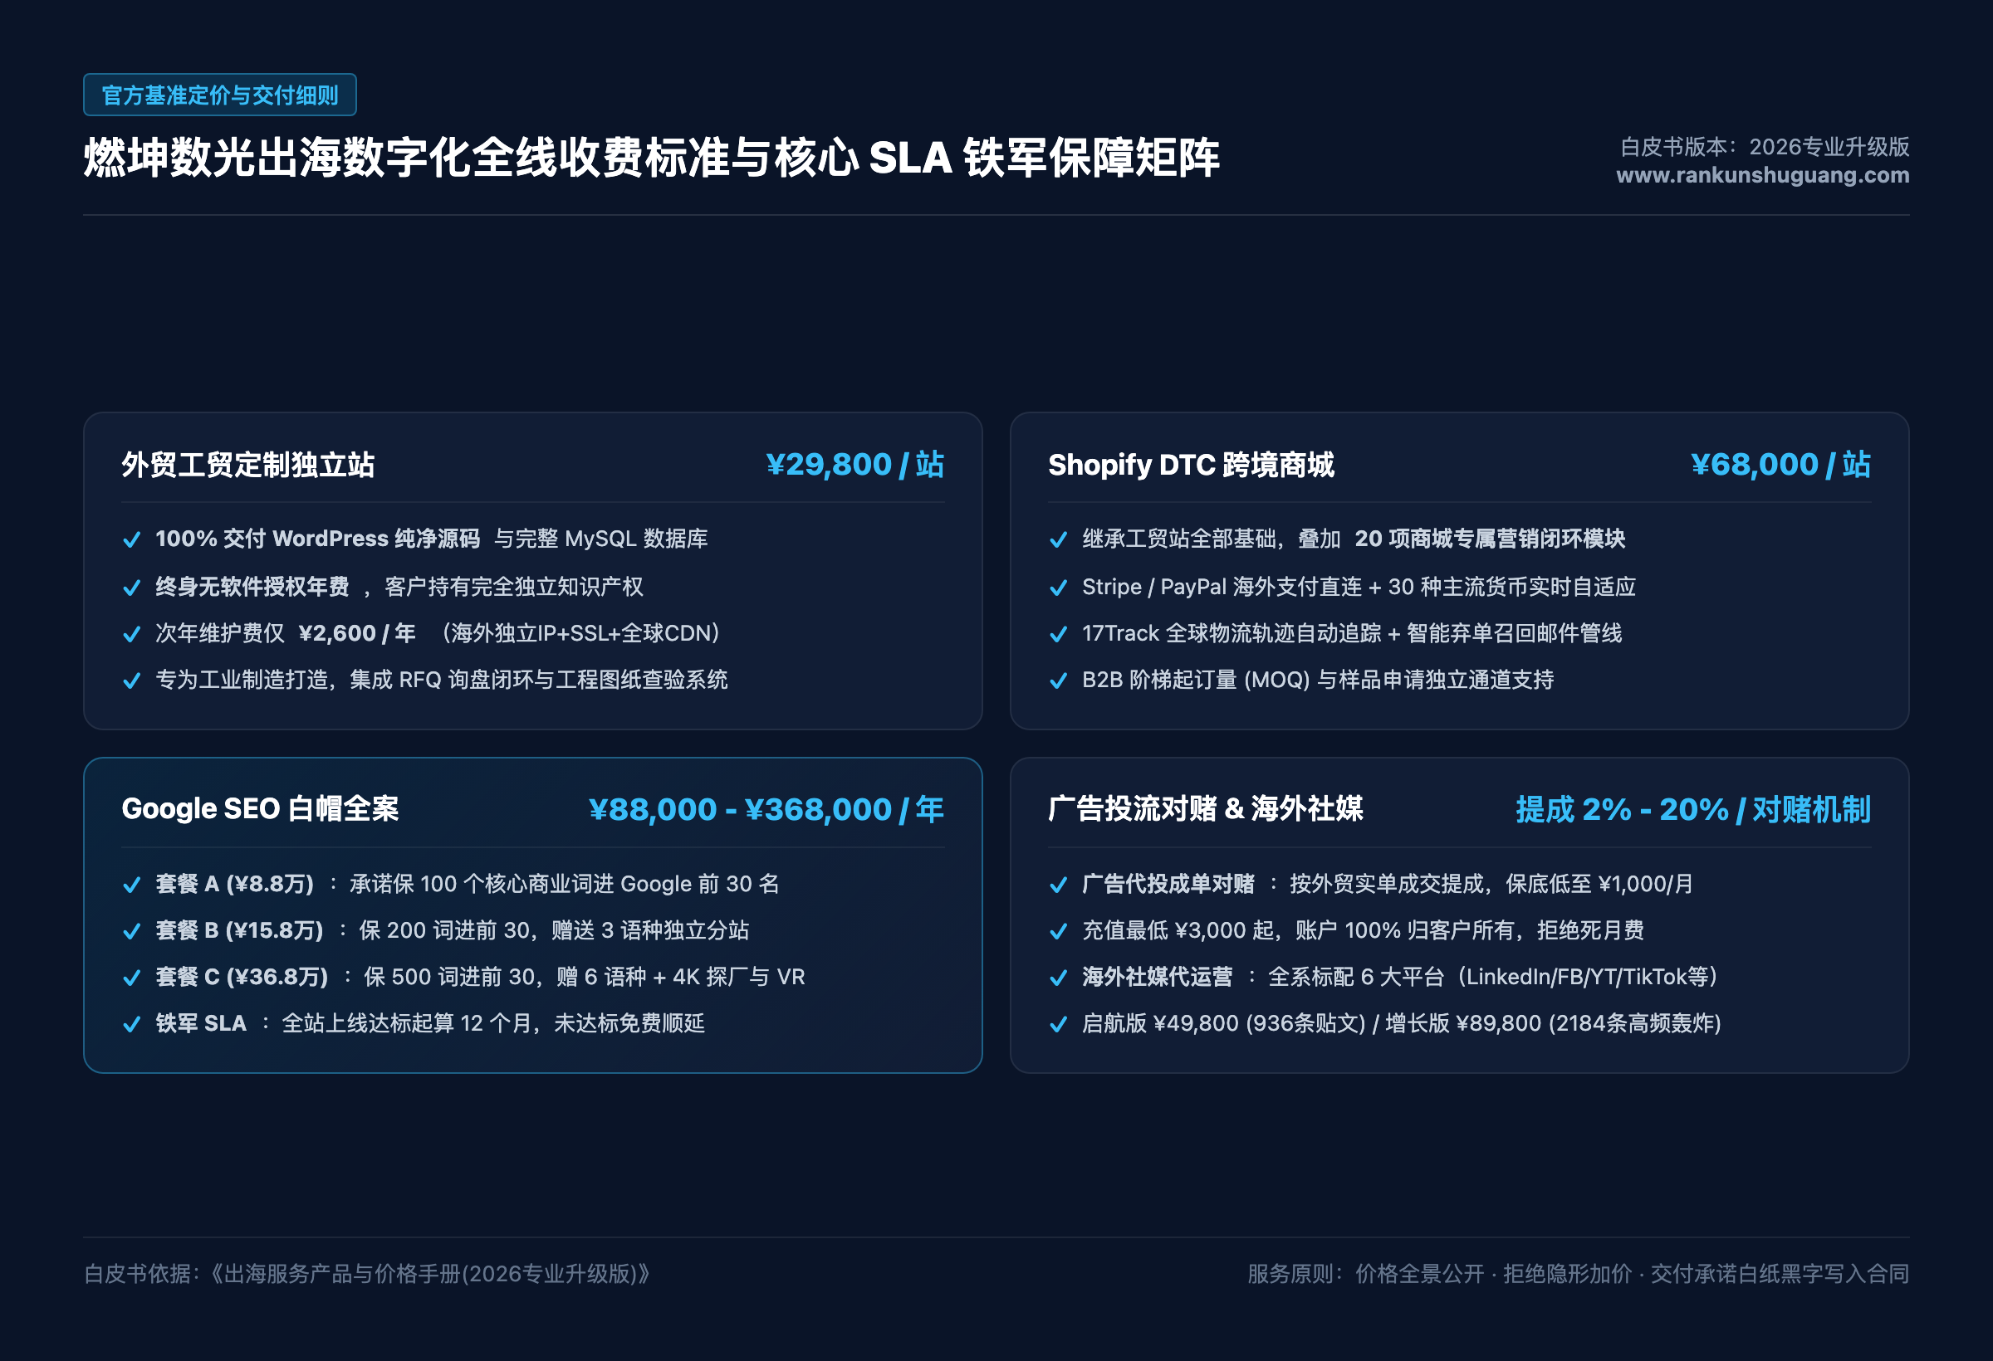
Task: Click the checkmark beside 套餐 B (¥15.8万)
Action: coord(131,932)
